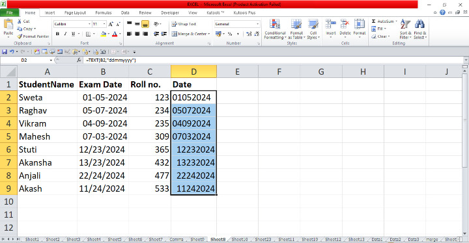Screen dimensions: 469x243
Task: Switch to Sheet9 worksheet tab
Action: [197, 239]
